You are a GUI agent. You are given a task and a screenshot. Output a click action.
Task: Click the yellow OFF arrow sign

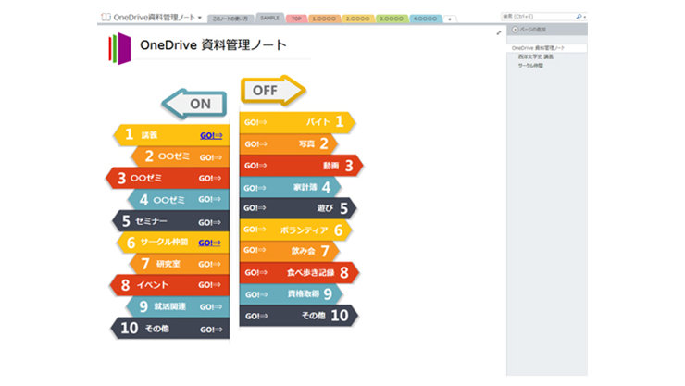coord(272,90)
